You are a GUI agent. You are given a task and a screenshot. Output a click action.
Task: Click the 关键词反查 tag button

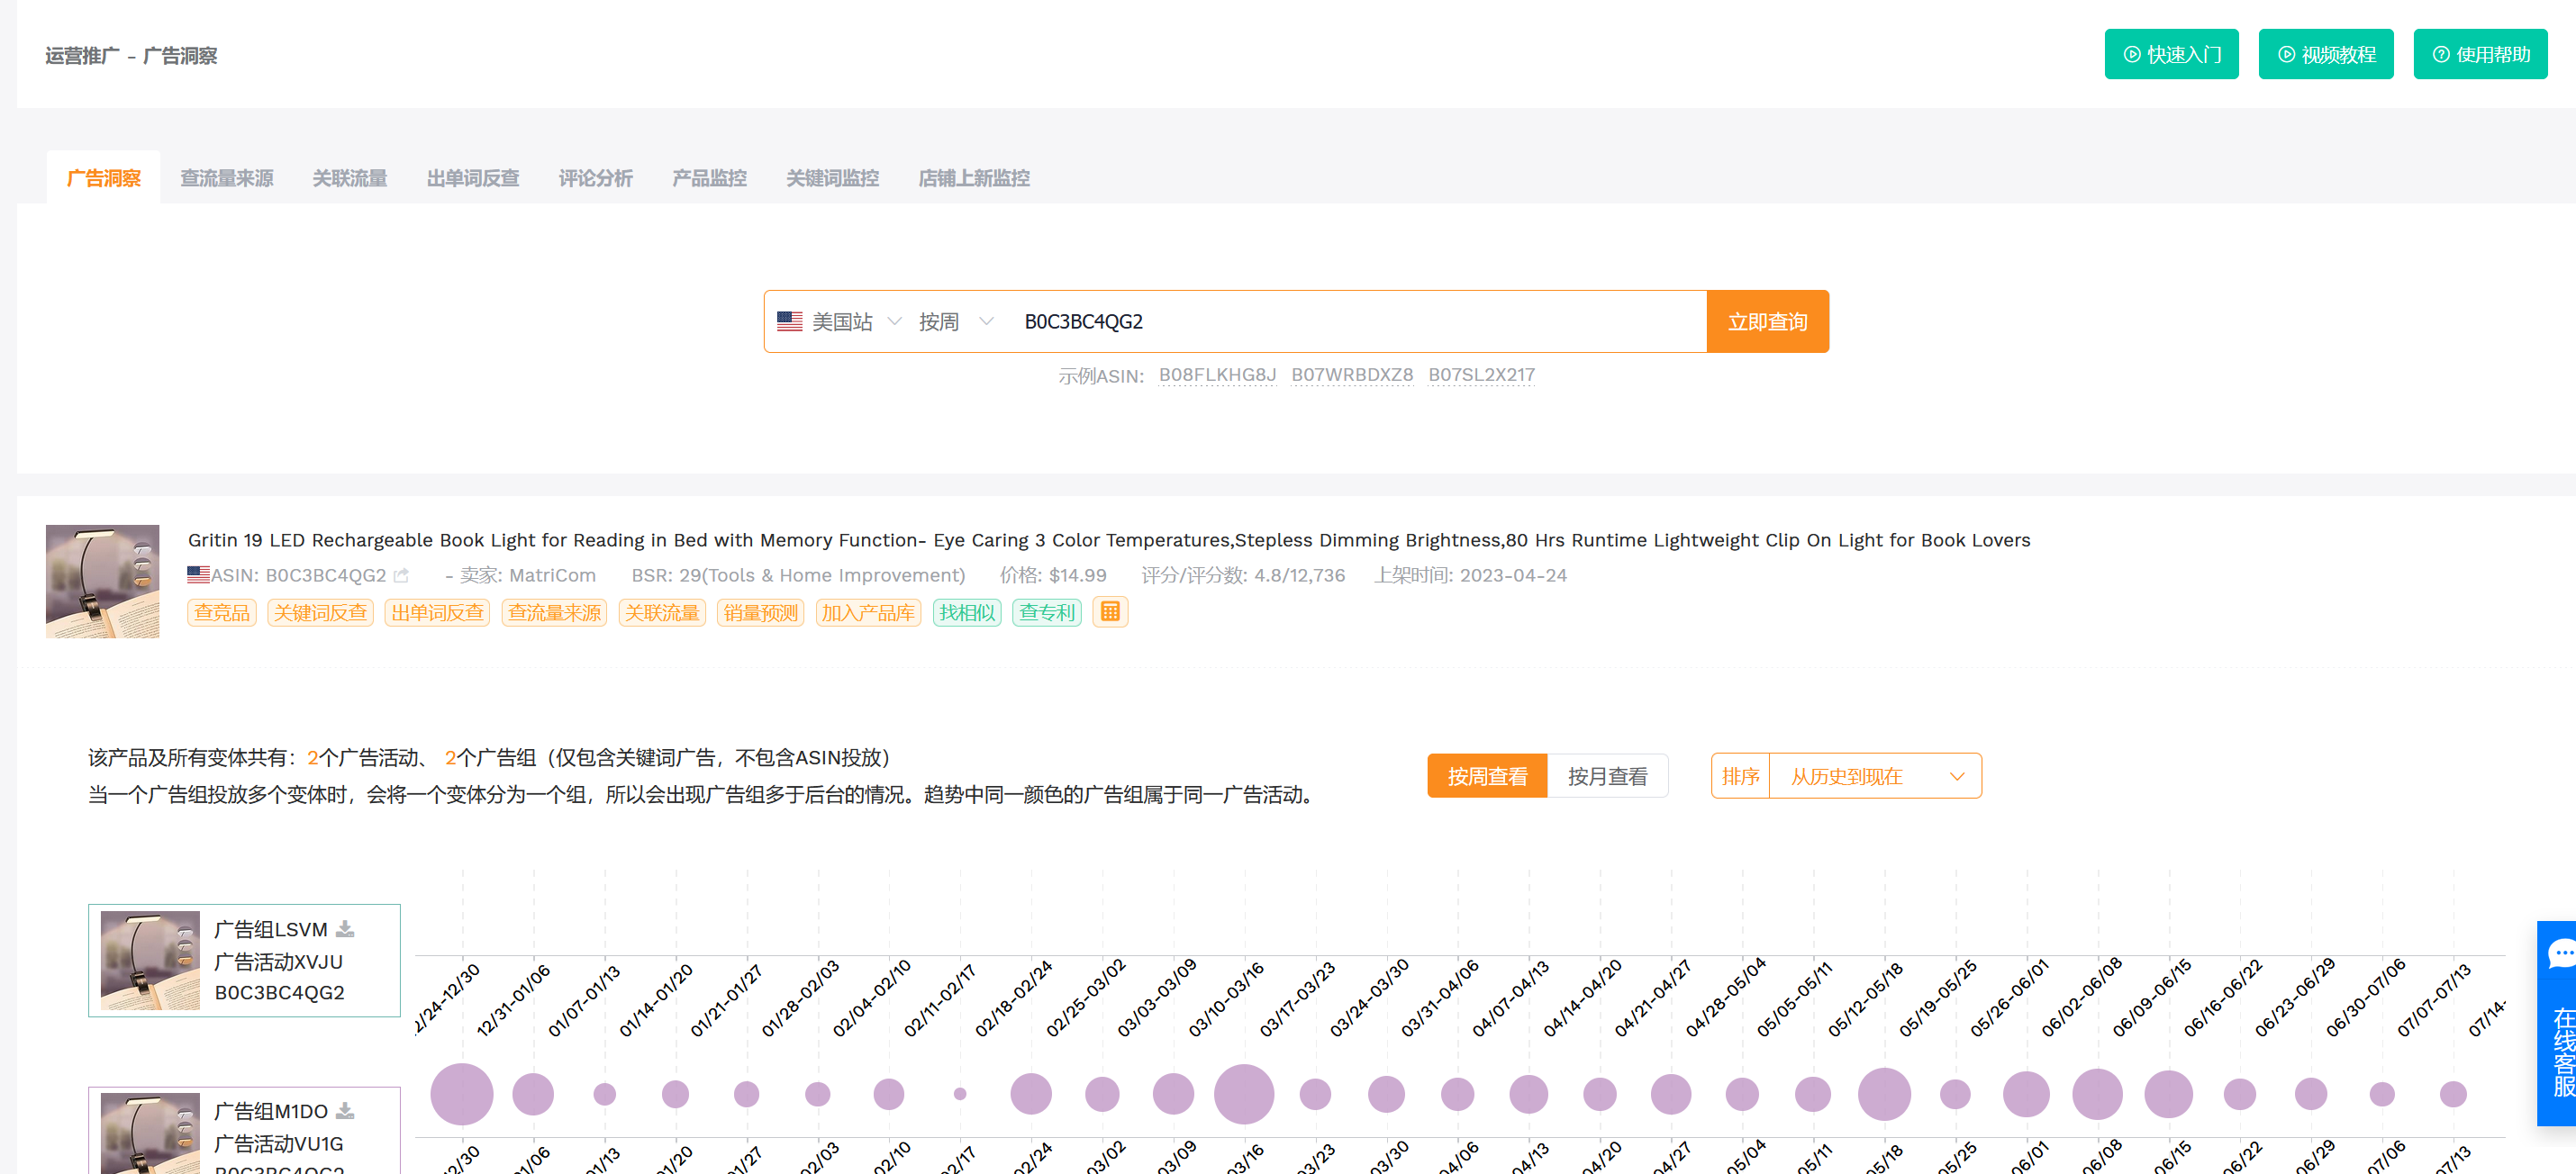click(320, 612)
